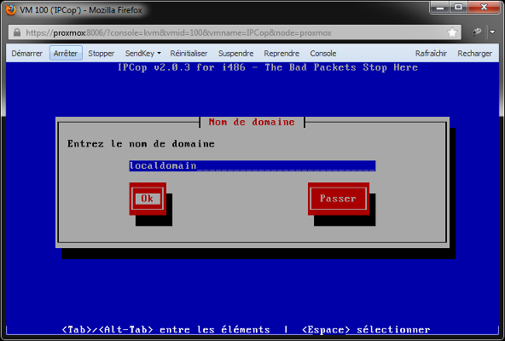Click Recharger to reload the console
This screenshot has height=341, width=505.
pos(475,54)
